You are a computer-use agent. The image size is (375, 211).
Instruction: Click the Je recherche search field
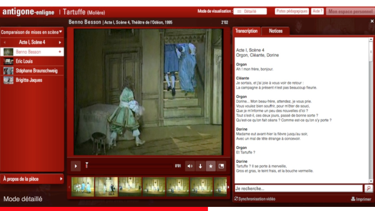(299, 189)
